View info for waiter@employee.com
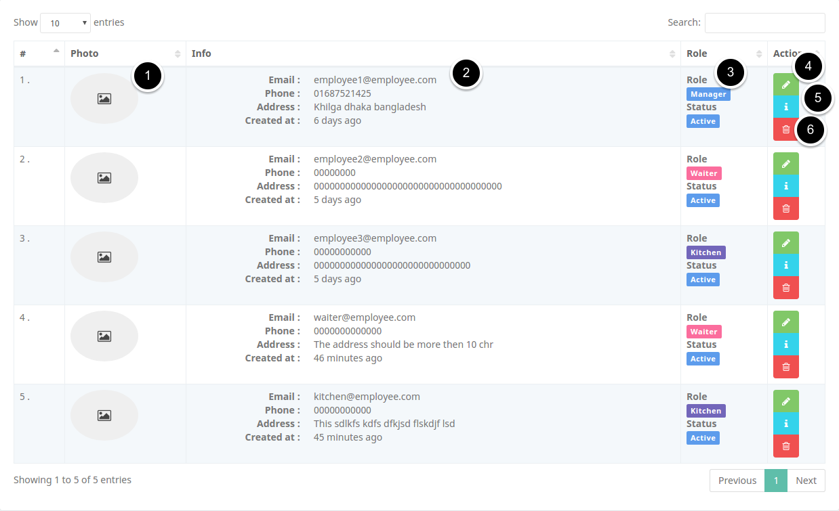 [786, 345]
